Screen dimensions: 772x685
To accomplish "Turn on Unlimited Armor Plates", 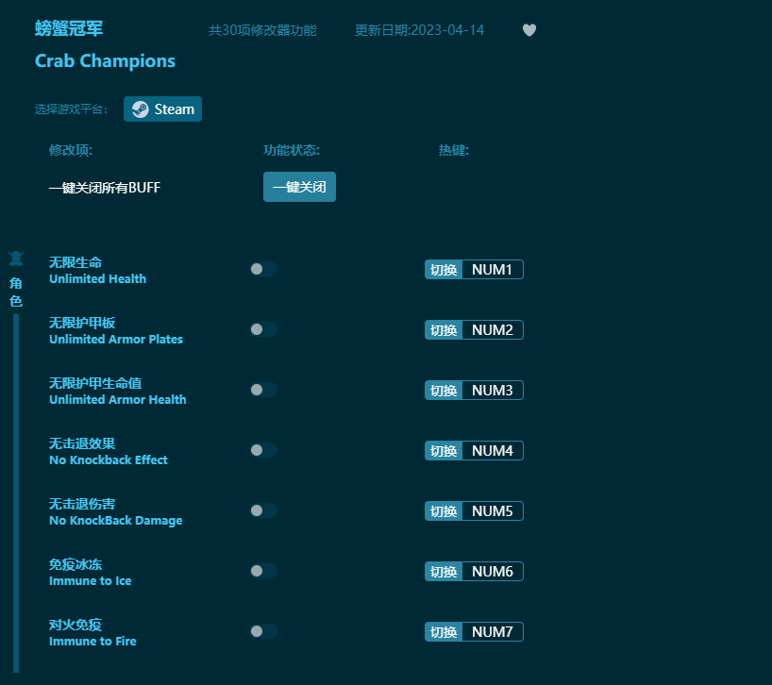I will tap(263, 329).
